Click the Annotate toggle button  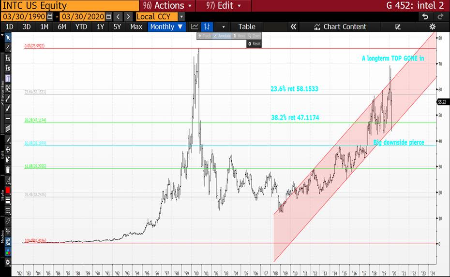tap(222, 36)
